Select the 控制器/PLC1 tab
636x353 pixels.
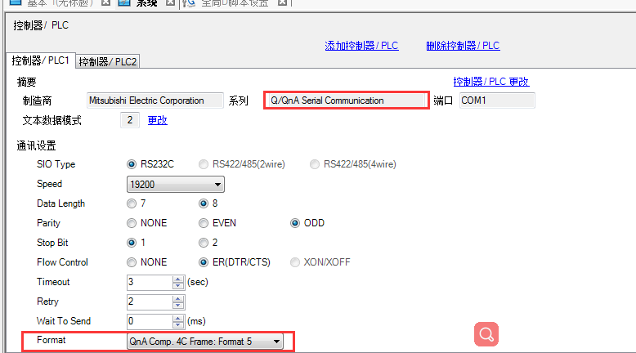click(x=41, y=60)
